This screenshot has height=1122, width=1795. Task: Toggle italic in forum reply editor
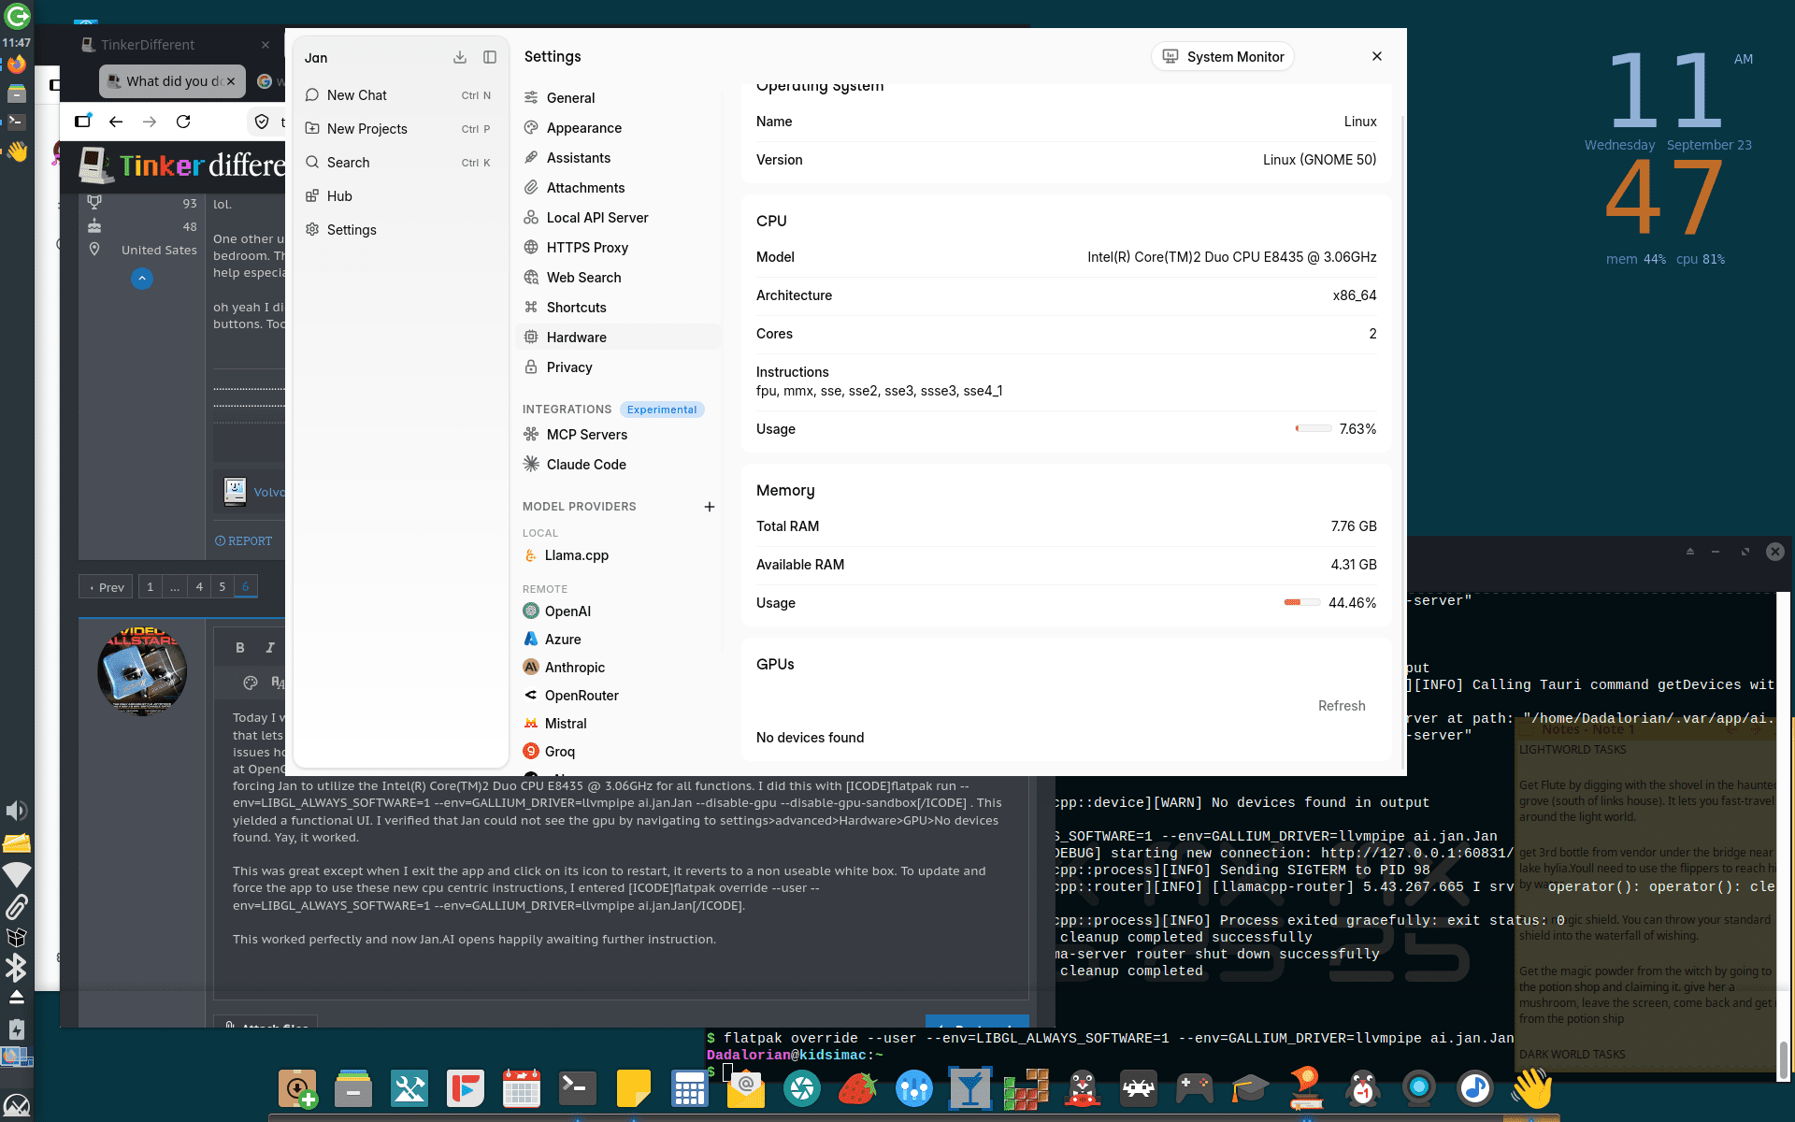(270, 648)
